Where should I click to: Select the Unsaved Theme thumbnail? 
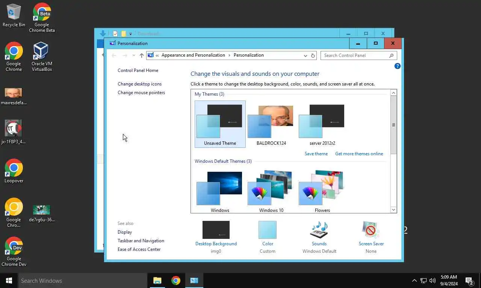pos(220,124)
